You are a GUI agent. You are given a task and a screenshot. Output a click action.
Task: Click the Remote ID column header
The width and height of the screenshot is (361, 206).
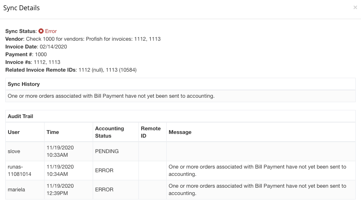(x=152, y=132)
